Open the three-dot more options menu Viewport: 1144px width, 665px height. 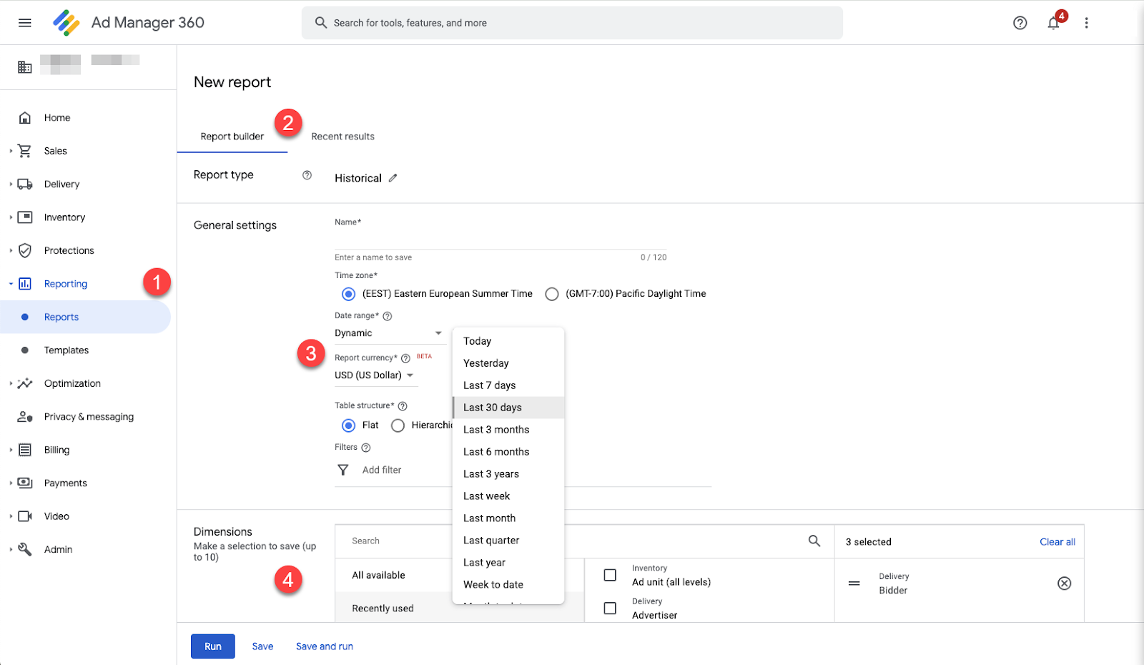click(1086, 23)
